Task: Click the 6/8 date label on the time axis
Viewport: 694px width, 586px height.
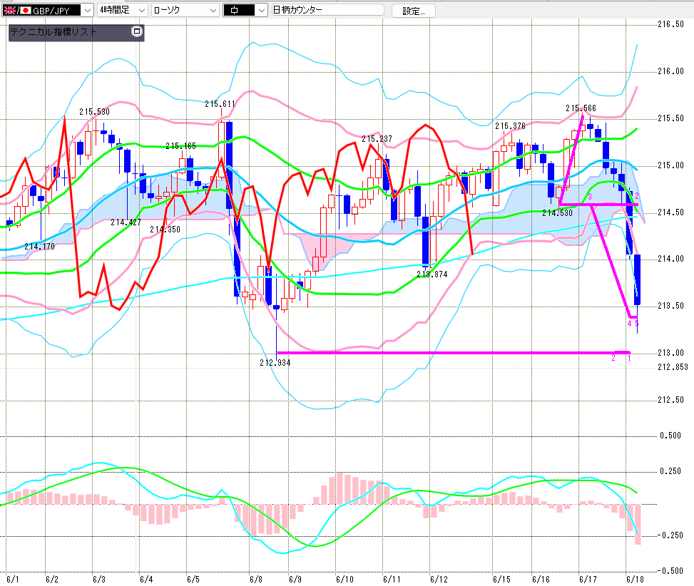Action: tap(256, 580)
